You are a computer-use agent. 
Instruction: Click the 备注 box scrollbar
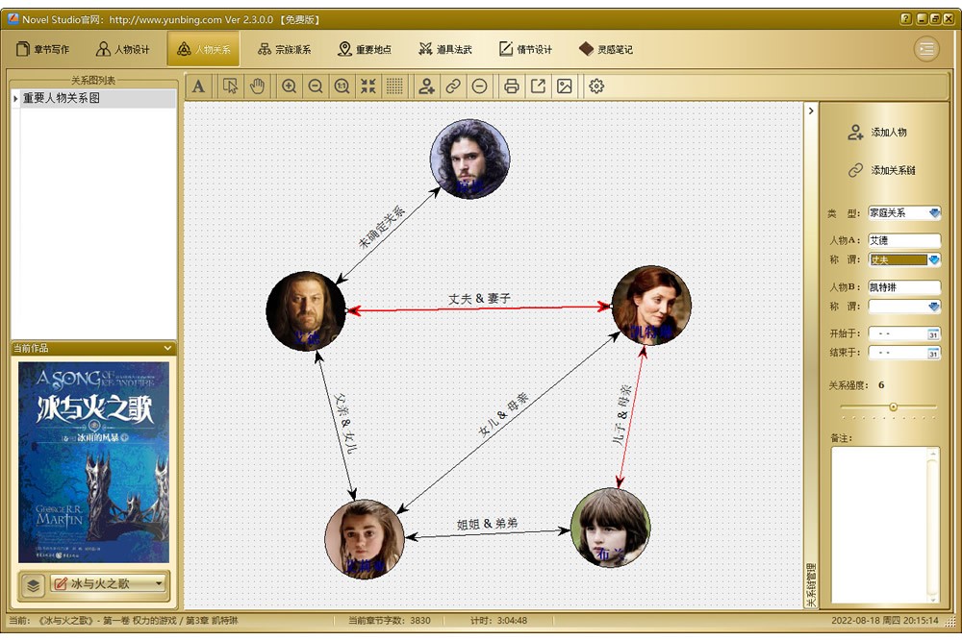click(x=933, y=525)
